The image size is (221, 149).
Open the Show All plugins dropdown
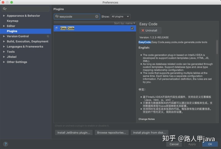(120, 17)
